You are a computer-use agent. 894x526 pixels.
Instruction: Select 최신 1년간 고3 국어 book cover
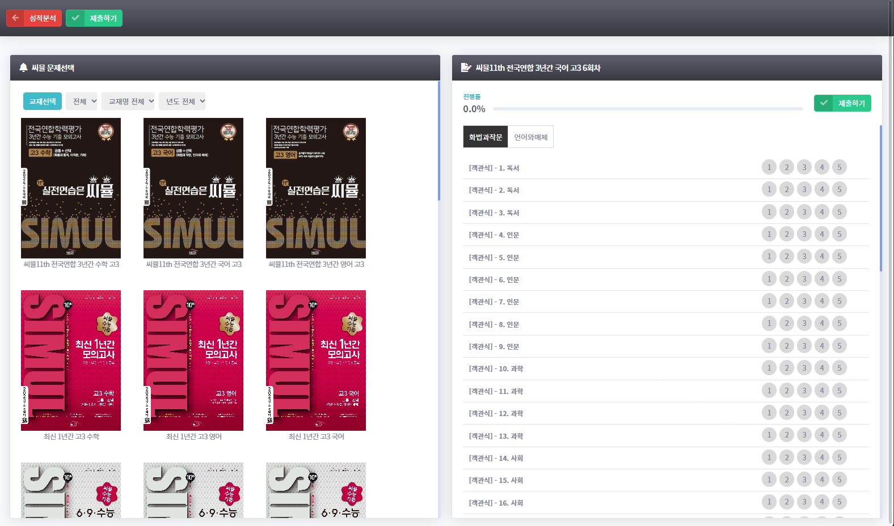pyautogui.click(x=316, y=360)
